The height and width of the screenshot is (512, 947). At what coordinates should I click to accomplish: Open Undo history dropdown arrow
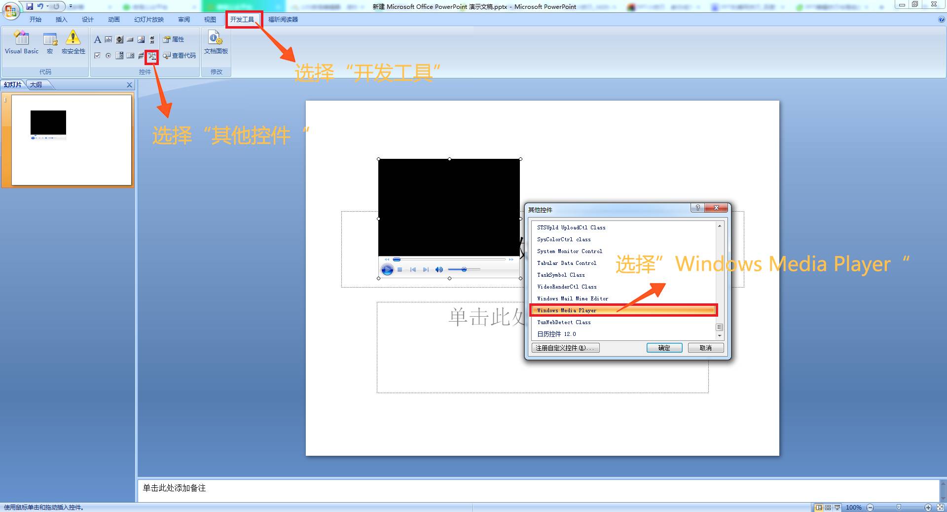click(48, 6)
